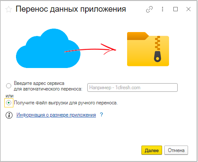Copy link using the chain link icon
Image resolution: width=198 pixels, height=162 pixels.
click(149, 10)
